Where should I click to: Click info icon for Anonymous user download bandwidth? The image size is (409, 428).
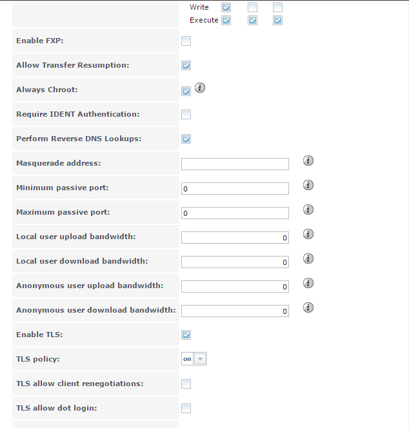[x=308, y=307]
